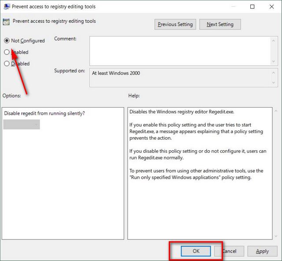Viewport: 282px width, 261px height.
Task: Click Comment box scroll down arrow
Action: pos(274,62)
